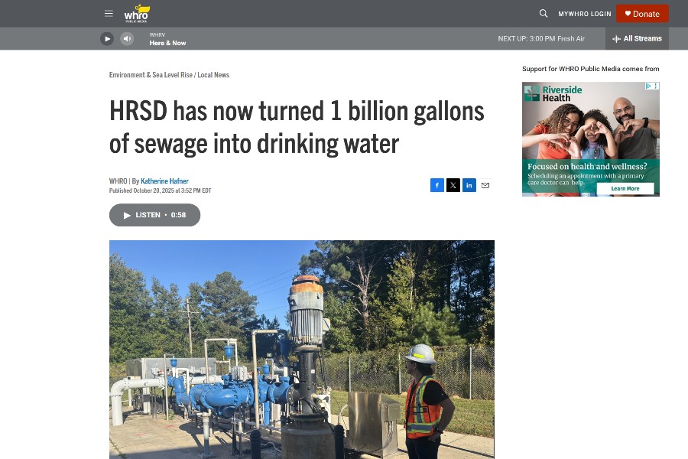Screen dimensions: 688x459
Task: Click the red Donate button
Action: tap(642, 14)
